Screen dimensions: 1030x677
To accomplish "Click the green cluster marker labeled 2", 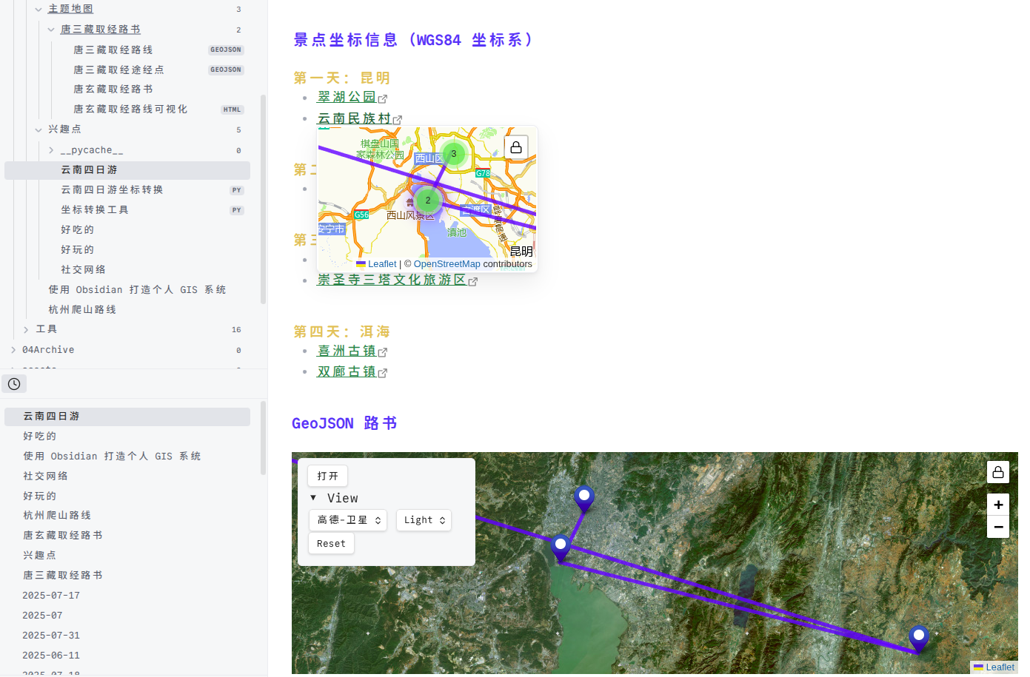I will [427, 201].
